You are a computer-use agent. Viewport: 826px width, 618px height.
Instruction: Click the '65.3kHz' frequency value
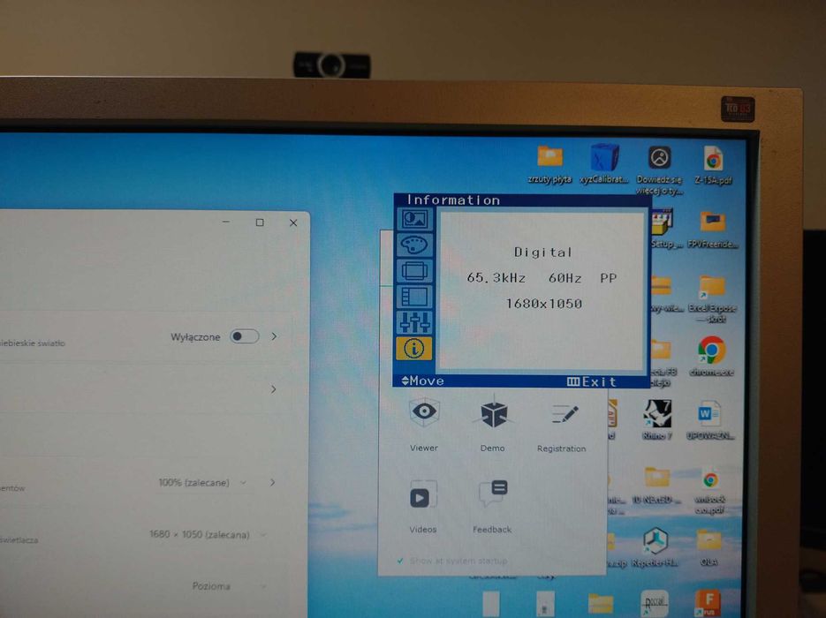[x=496, y=278]
